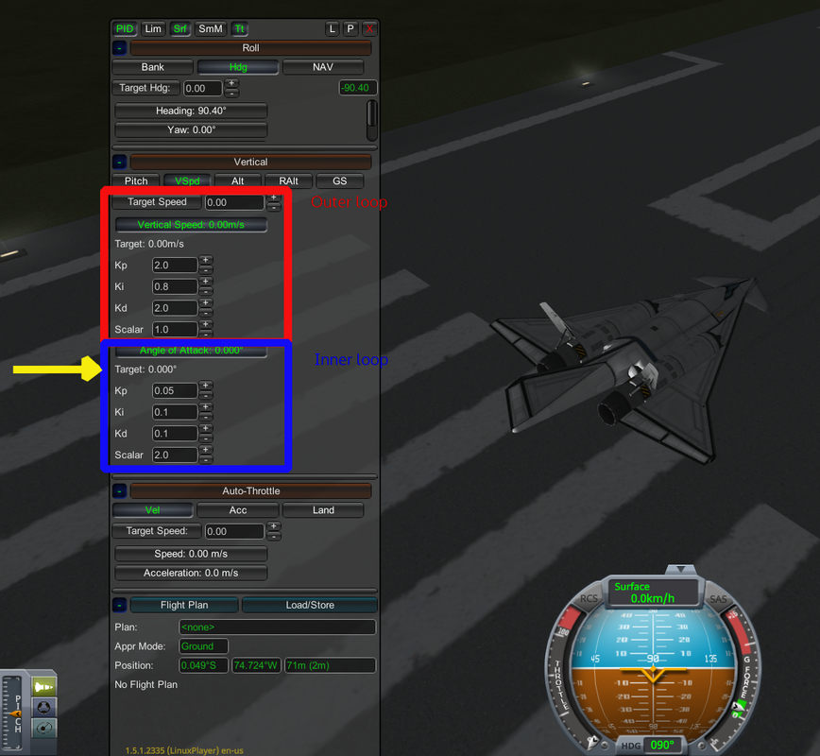
Task: Decrease the Kp 0.05 value
Action: (206, 395)
